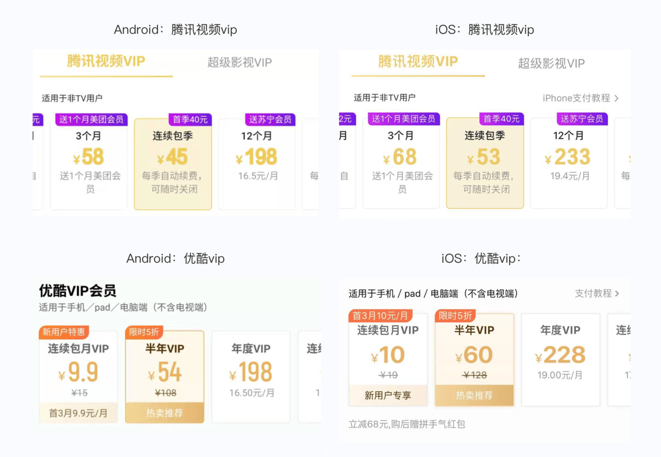Click 16.50元/月 under Youku ¥198 plan
Viewport: 661px width, 457px height.
point(252,393)
